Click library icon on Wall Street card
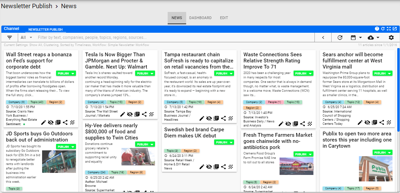The width and height of the screenshot is (400, 193). [58, 122]
